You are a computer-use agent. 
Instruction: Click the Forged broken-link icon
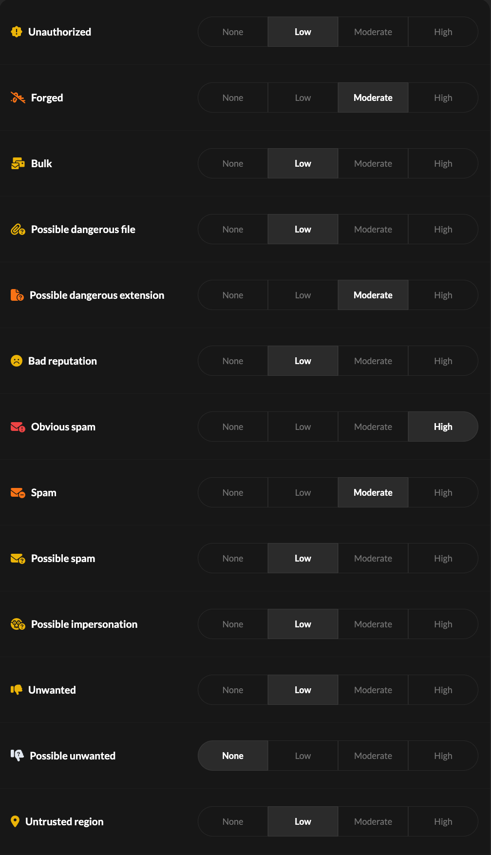(x=18, y=97)
